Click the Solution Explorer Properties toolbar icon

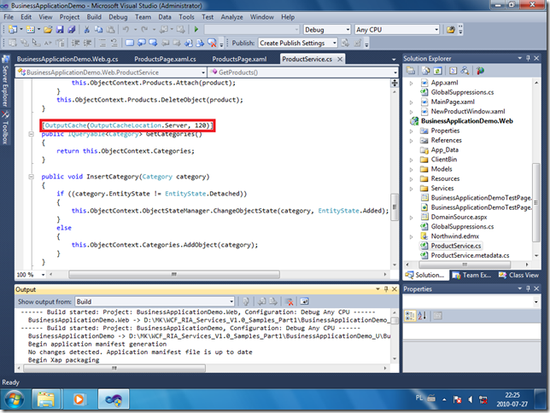(411, 71)
